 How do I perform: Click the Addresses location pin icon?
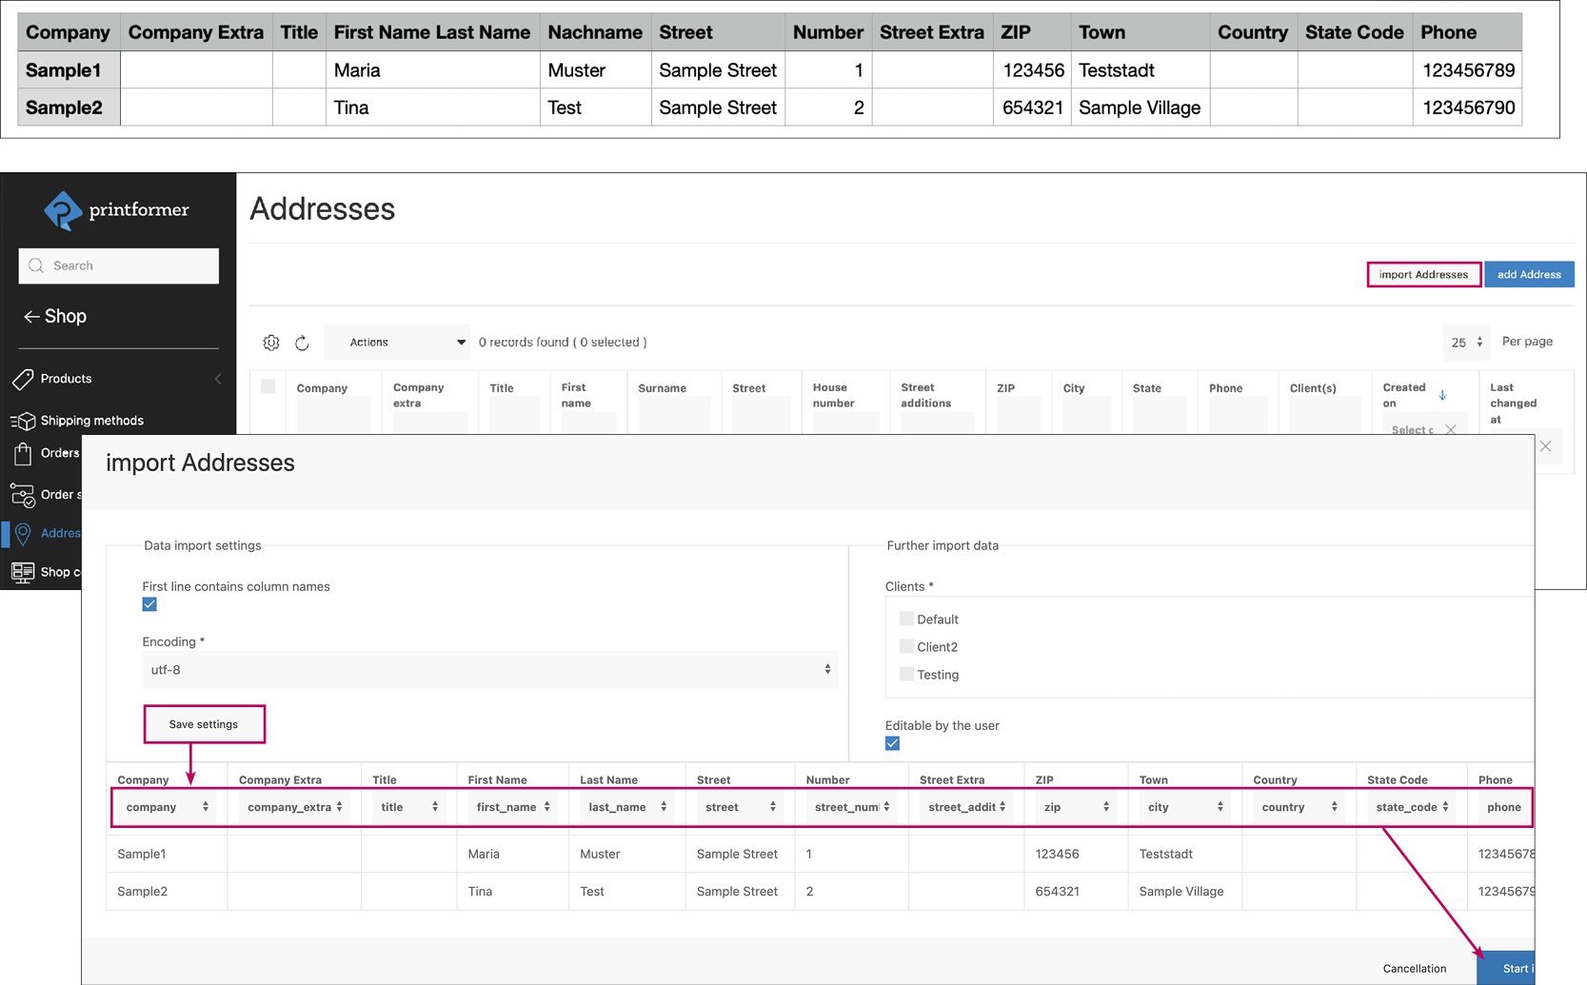coord(23,534)
